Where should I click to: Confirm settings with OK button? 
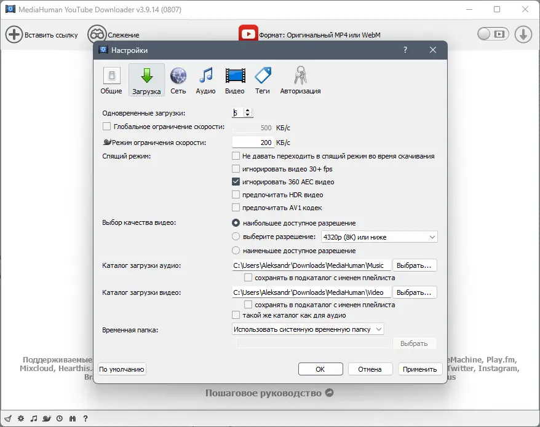click(320, 369)
